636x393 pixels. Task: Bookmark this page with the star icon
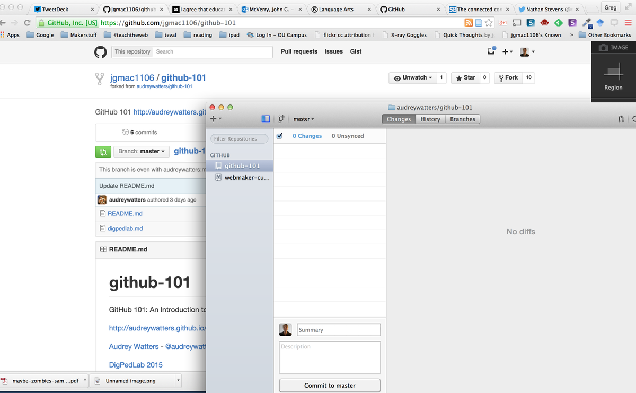pyautogui.click(x=488, y=23)
